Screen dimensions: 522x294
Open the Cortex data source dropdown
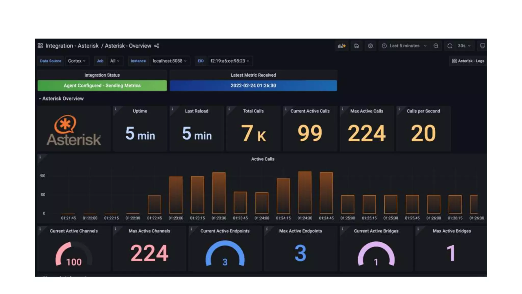[x=77, y=61]
